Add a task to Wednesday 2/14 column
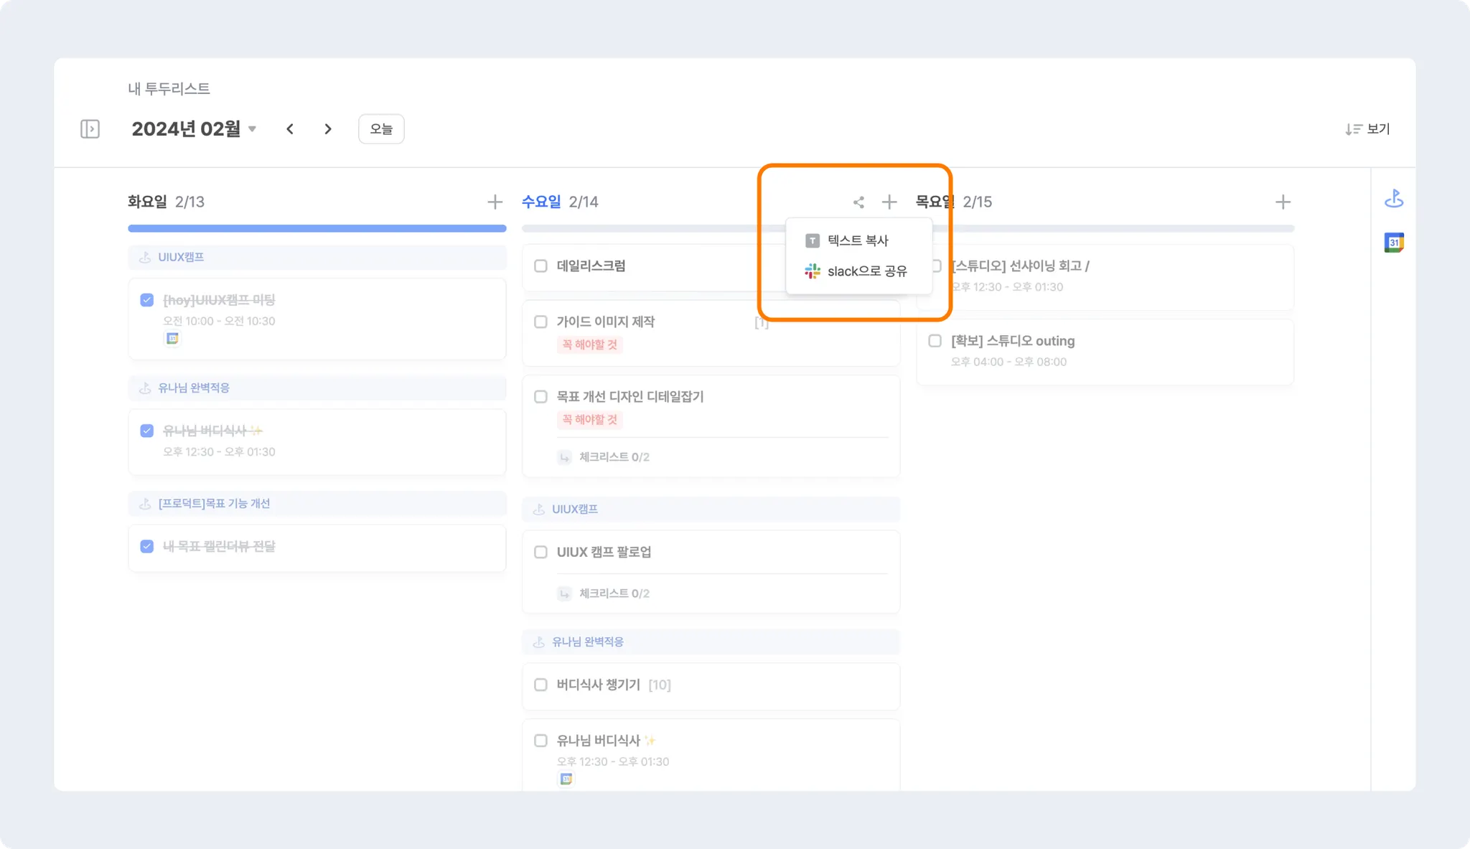The image size is (1470, 849). pos(889,202)
